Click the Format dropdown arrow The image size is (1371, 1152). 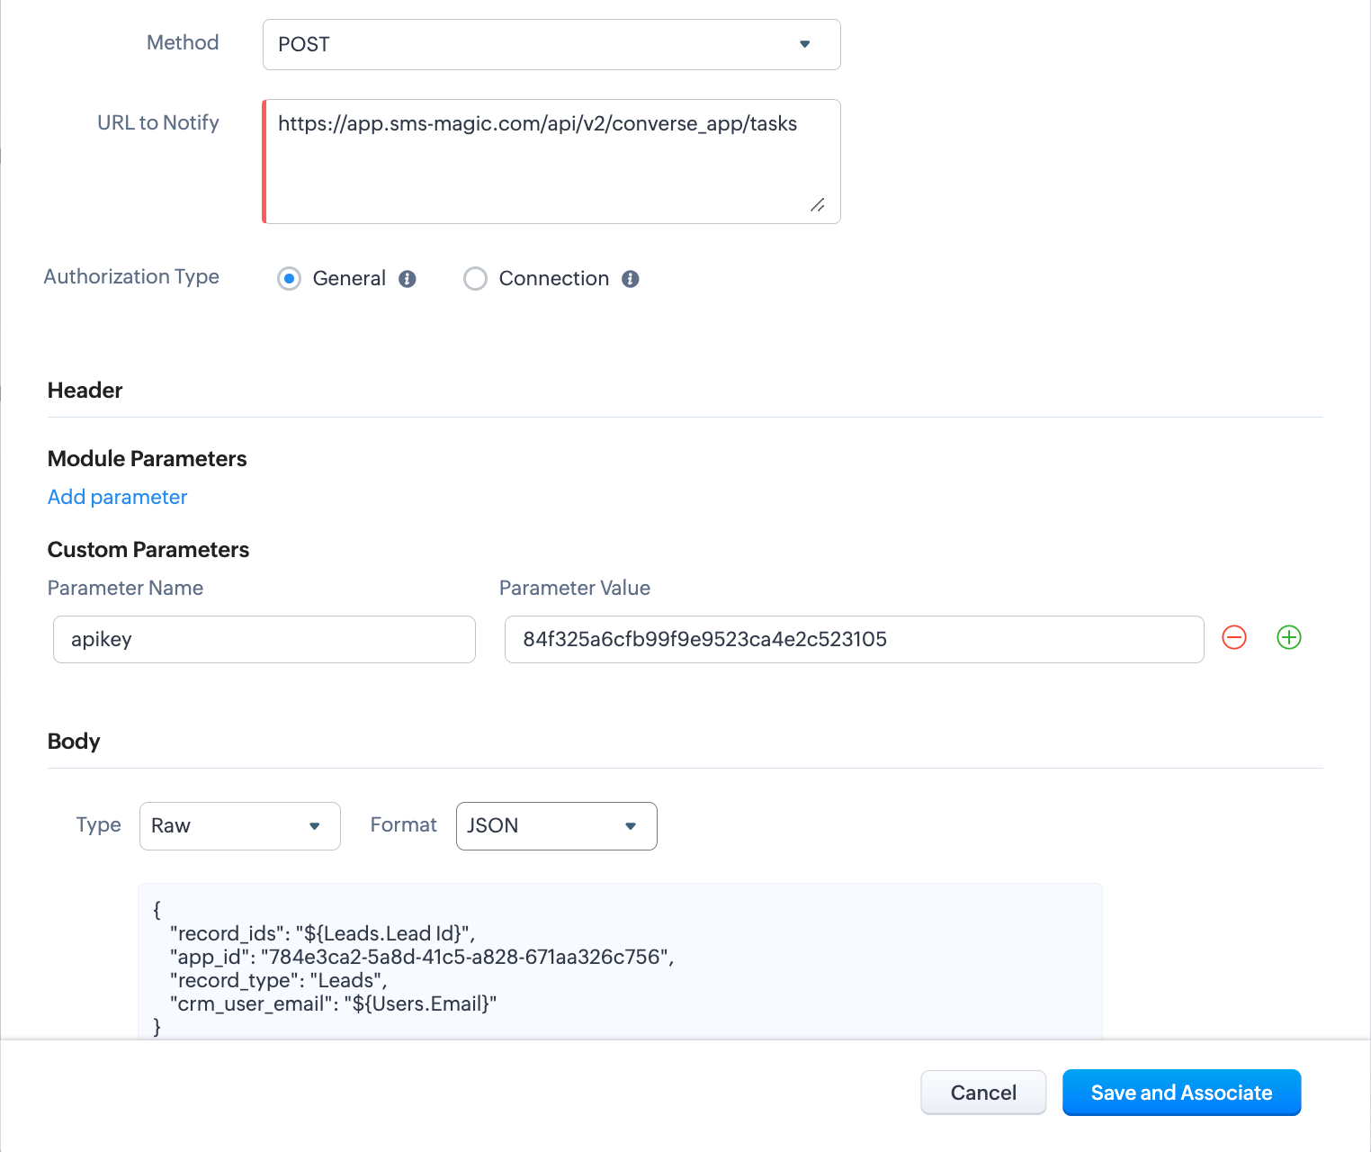pyautogui.click(x=631, y=826)
